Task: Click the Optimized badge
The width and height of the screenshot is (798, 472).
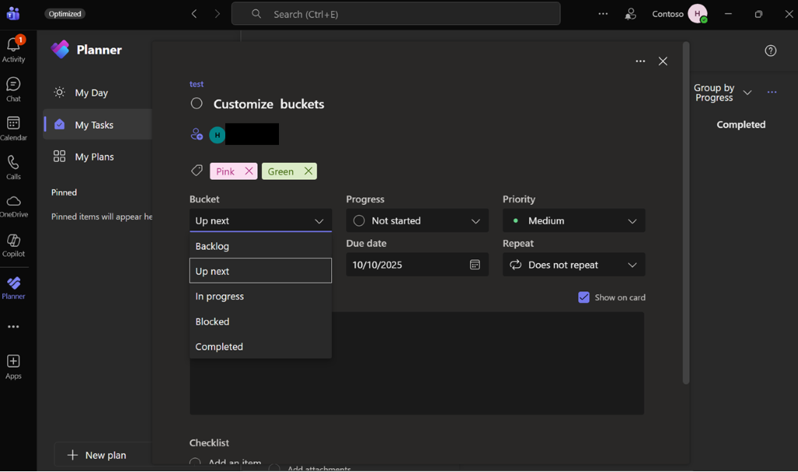Action: 65,14
